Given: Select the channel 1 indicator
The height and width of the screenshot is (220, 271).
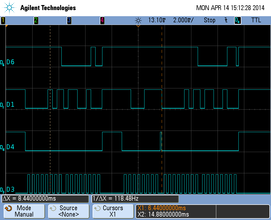Looking at the screenshot, I should 3,20.
